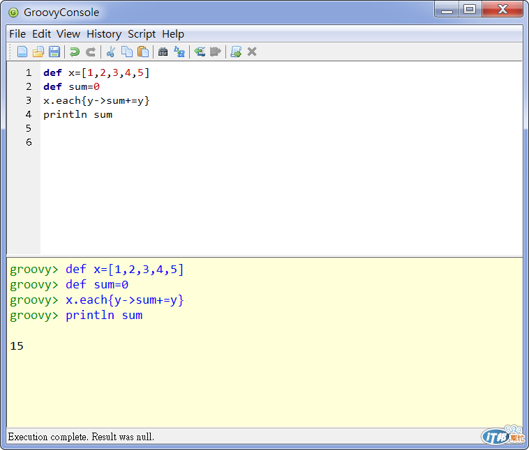This screenshot has width=529, height=450.
Task: Close the GroovyConsole window
Action: coord(502,10)
